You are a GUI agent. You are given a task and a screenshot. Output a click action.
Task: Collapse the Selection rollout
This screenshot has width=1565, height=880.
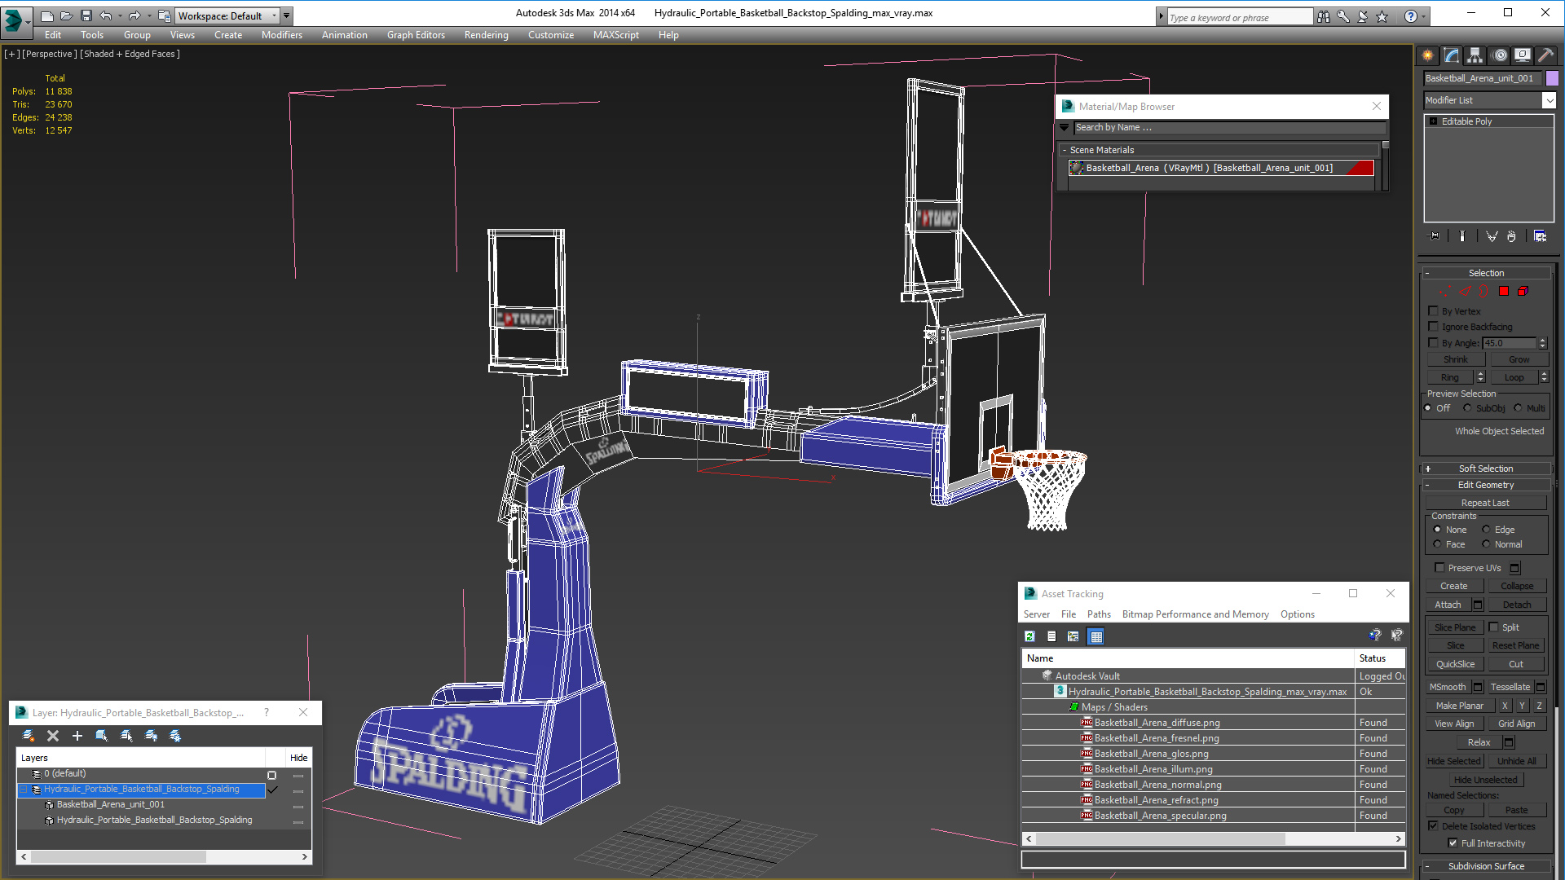[1486, 273]
